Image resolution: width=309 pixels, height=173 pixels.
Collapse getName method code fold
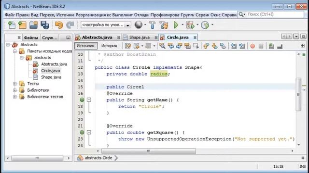pos(89,100)
